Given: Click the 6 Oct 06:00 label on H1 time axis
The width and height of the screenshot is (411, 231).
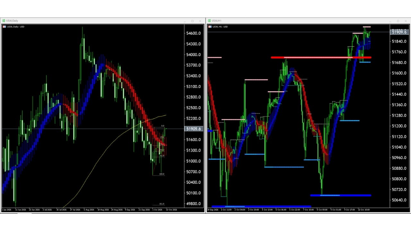Looking at the screenshot, I should [281, 210].
